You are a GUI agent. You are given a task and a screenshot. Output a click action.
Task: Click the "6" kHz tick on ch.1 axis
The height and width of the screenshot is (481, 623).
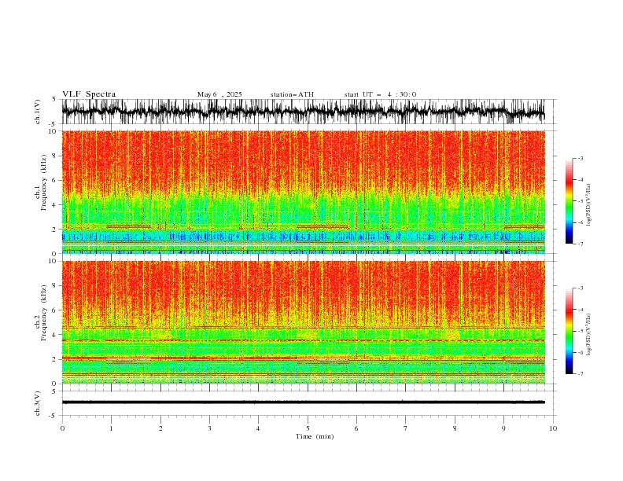click(54, 180)
